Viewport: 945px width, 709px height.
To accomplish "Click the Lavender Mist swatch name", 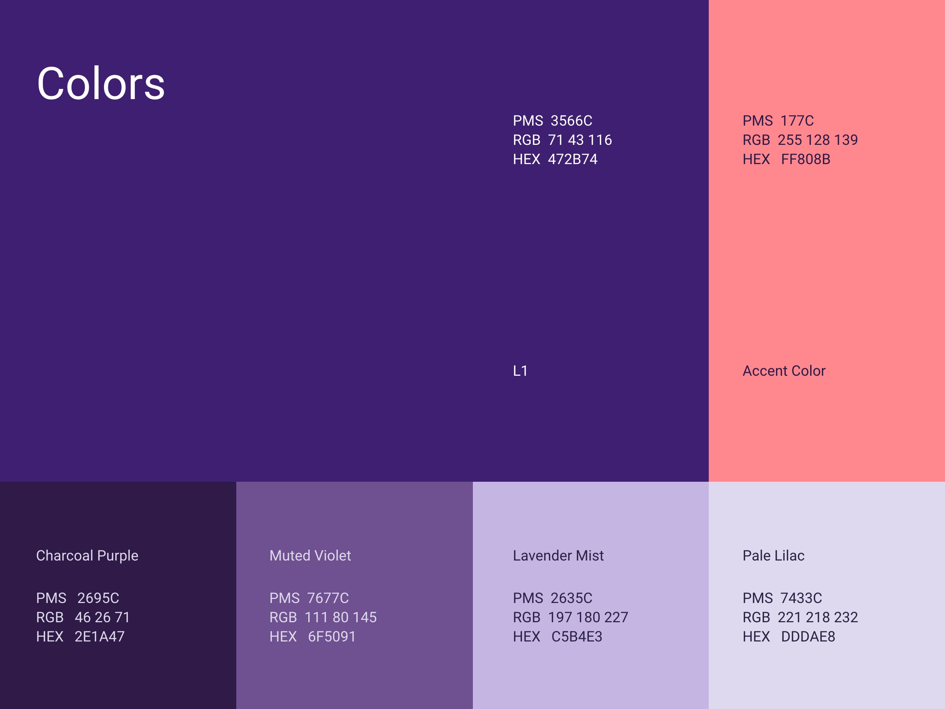I will point(558,555).
